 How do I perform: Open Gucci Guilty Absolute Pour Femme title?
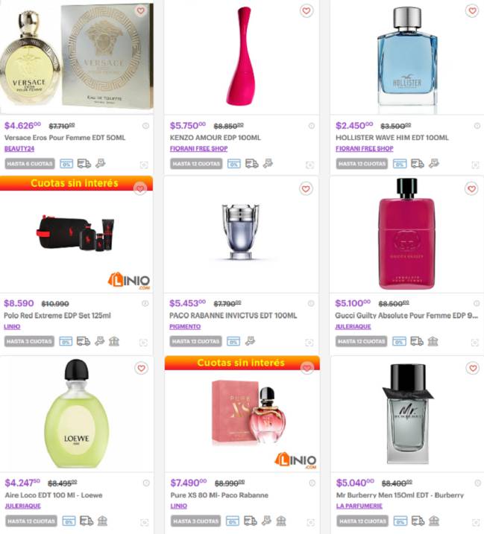tap(406, 315)
